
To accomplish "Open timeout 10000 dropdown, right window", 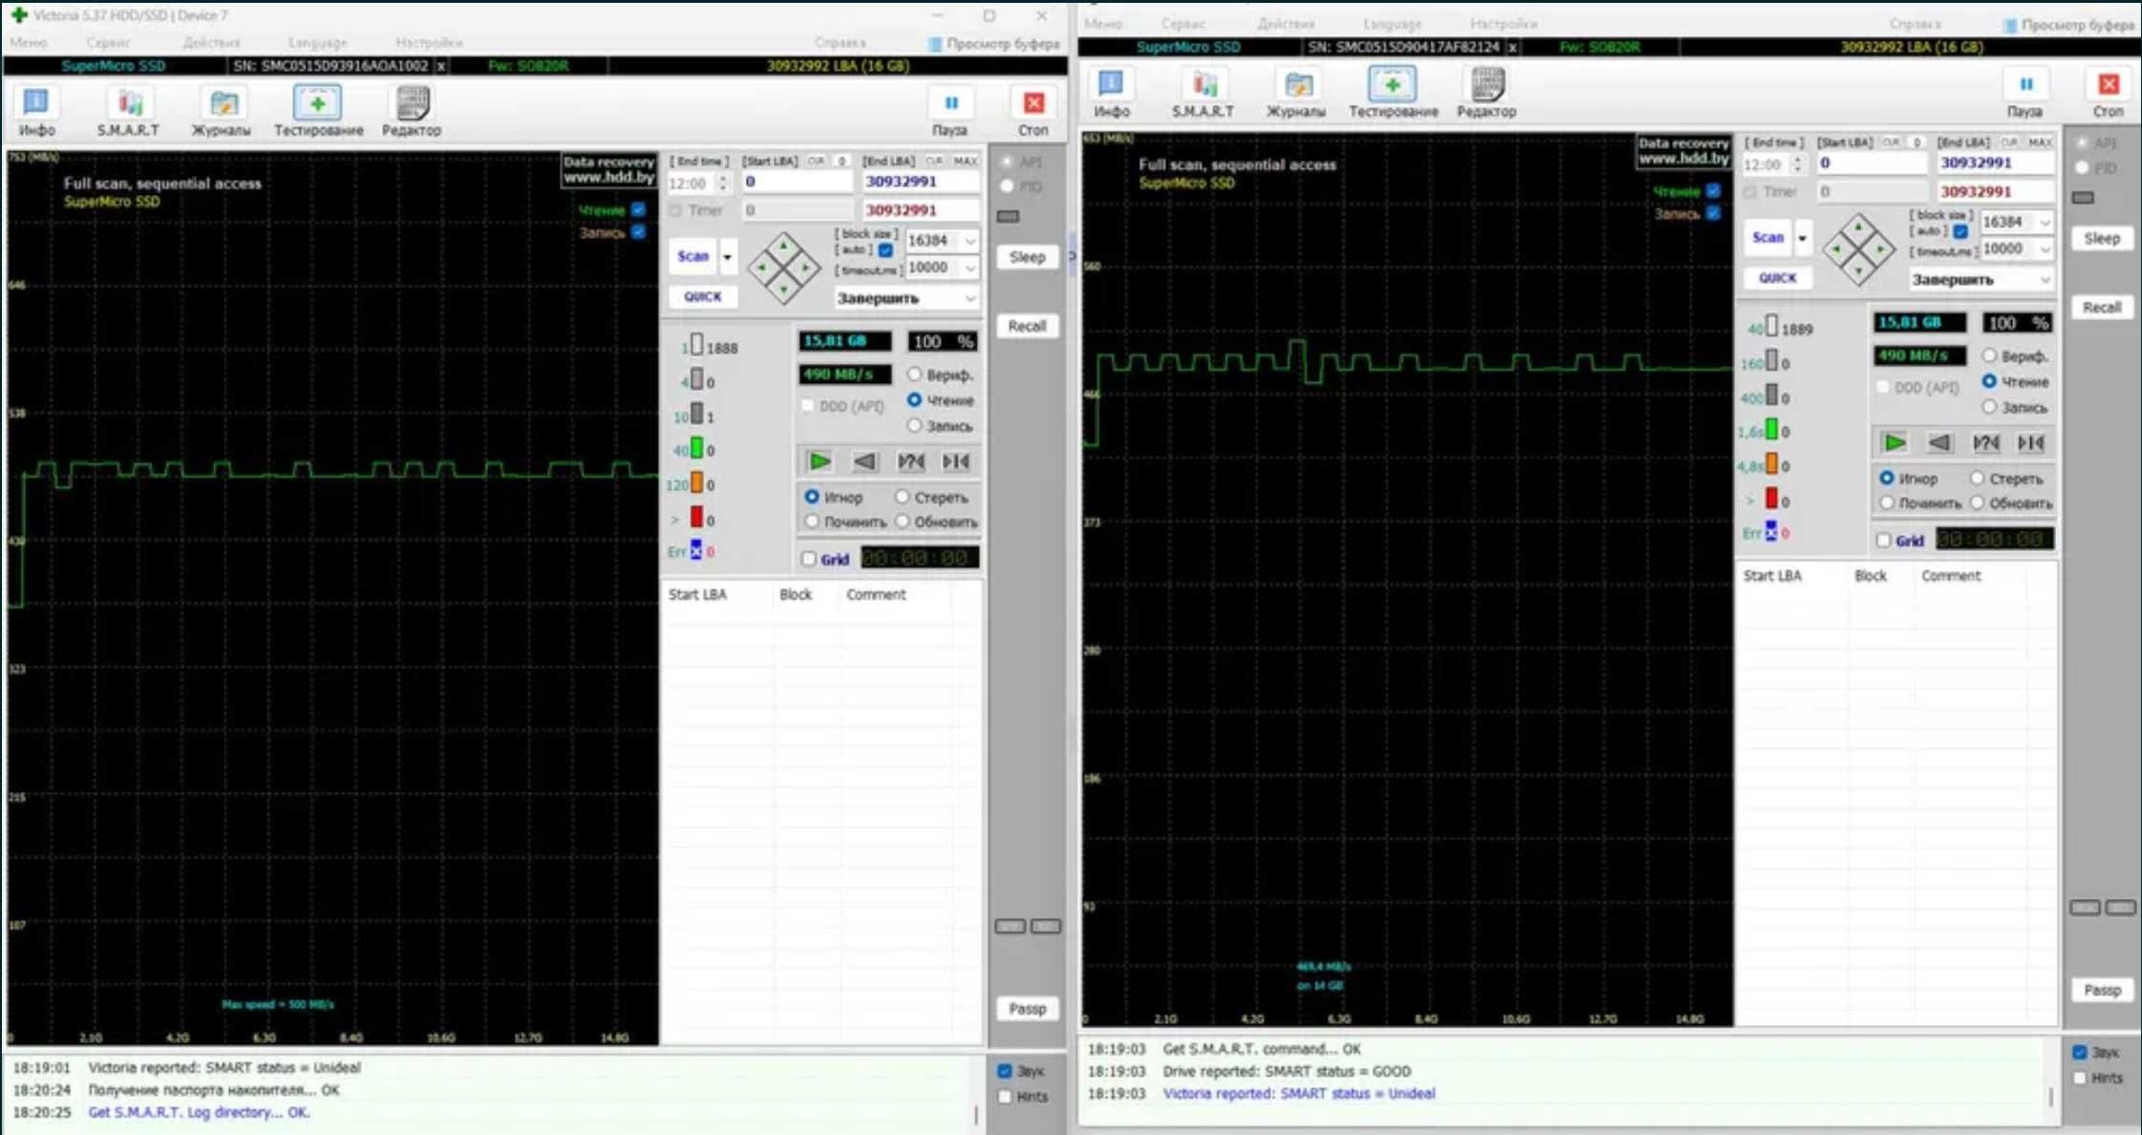I will [2045, 248].
